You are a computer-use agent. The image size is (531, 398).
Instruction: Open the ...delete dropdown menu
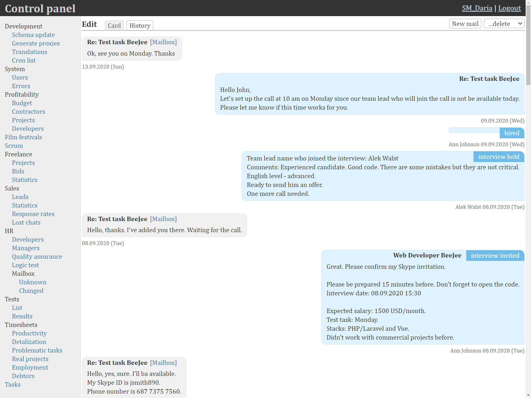point(504,24)
